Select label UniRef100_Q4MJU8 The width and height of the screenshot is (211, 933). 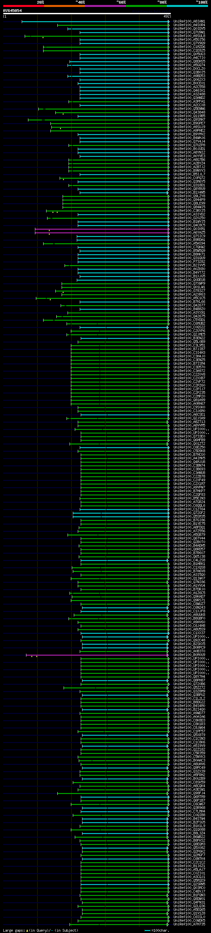coord(189,462)
